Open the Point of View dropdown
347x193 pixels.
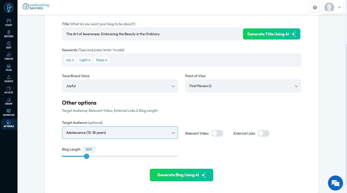[243, 86]
